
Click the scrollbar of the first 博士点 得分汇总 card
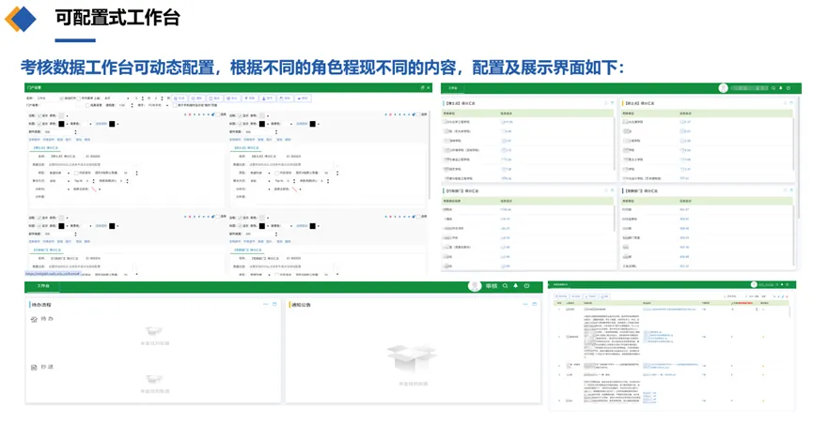click(x=614, y=144)
